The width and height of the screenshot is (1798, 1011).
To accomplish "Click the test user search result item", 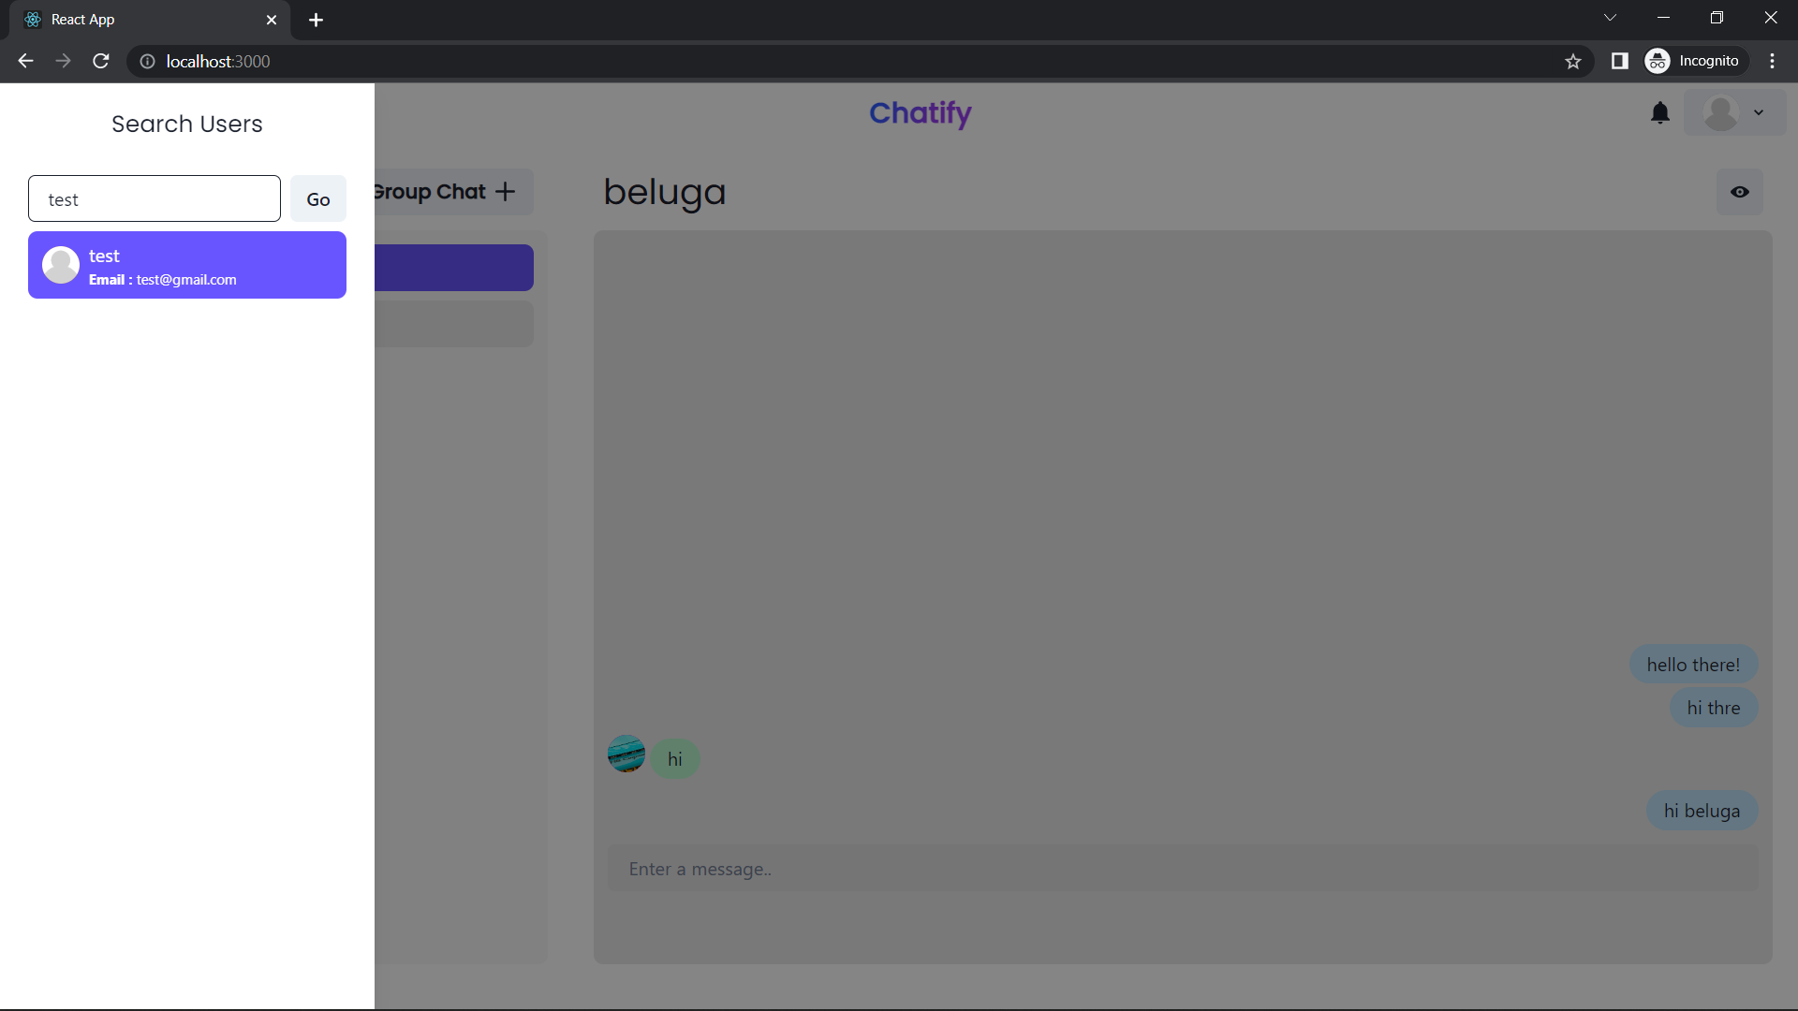I will [x=187, y=264].
